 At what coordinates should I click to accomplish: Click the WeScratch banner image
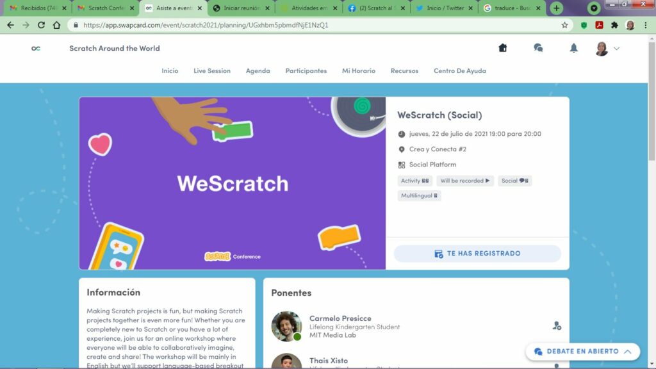[232, 183]
